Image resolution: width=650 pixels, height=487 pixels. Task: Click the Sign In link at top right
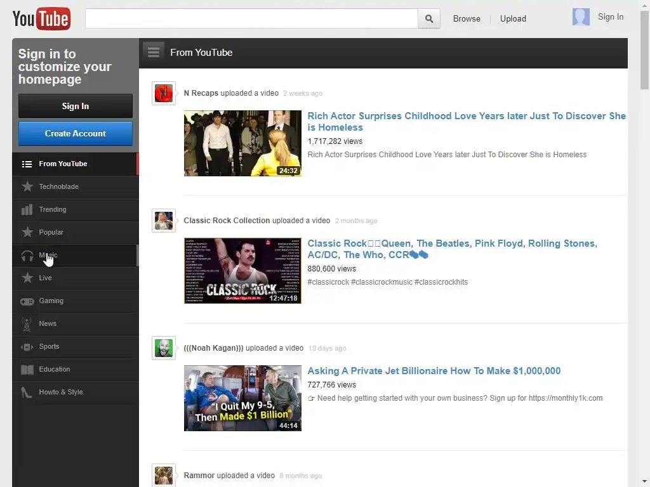pyautogui.click(x=610, y=17)
